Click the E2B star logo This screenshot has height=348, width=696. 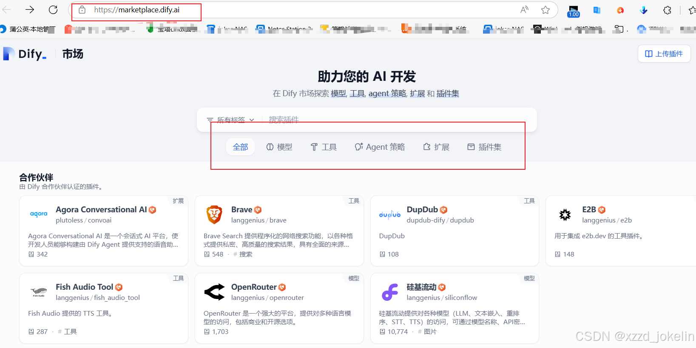click(x=565, y=214)
